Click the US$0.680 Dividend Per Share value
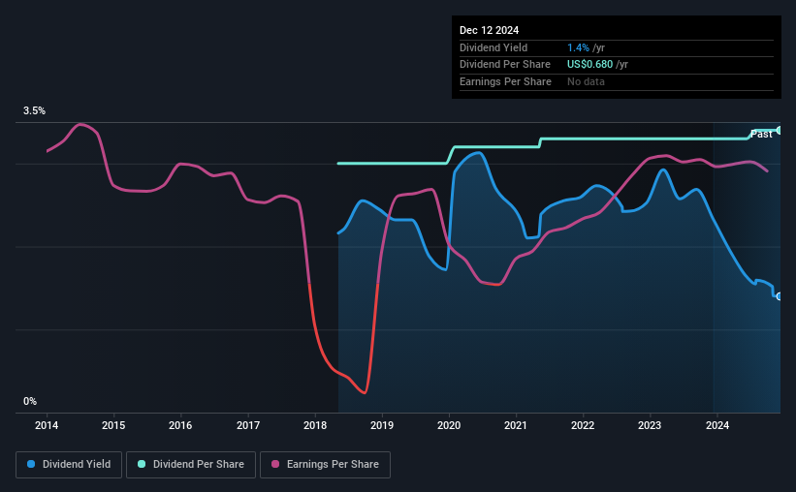796x492 pixels. tap(589, 65)
